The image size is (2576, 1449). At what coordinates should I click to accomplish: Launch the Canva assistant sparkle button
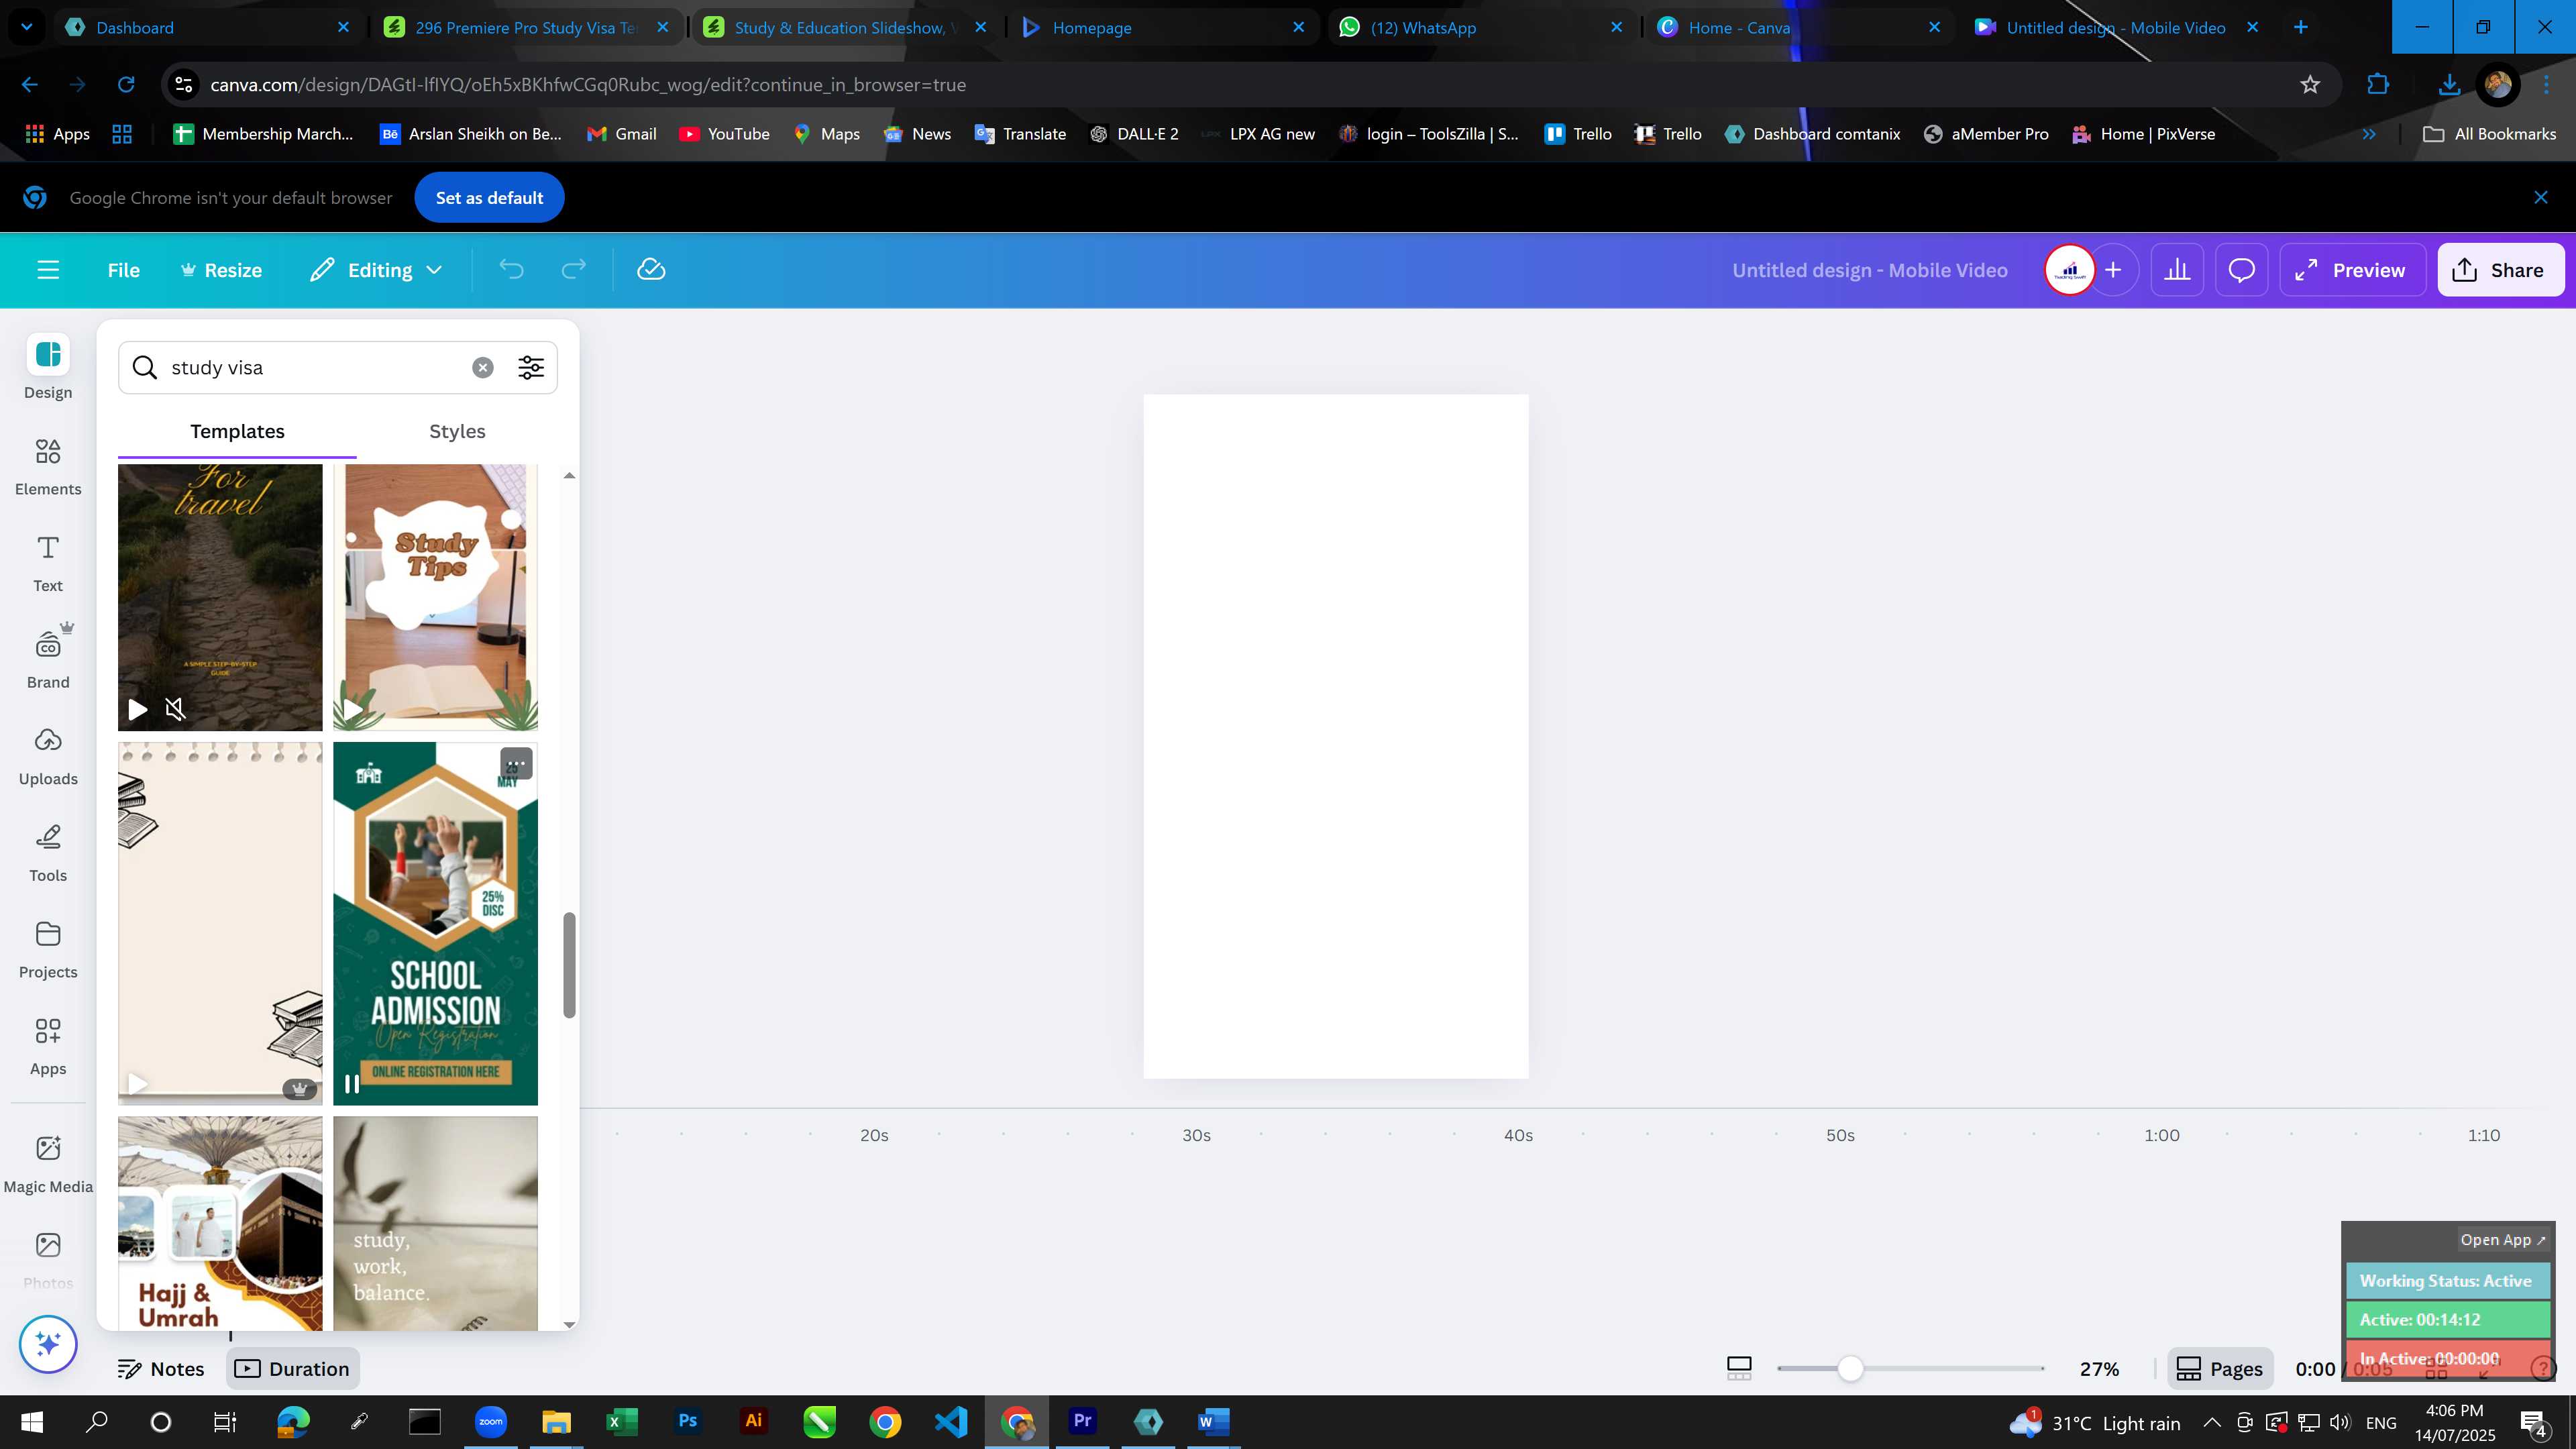coord(48,1344)
